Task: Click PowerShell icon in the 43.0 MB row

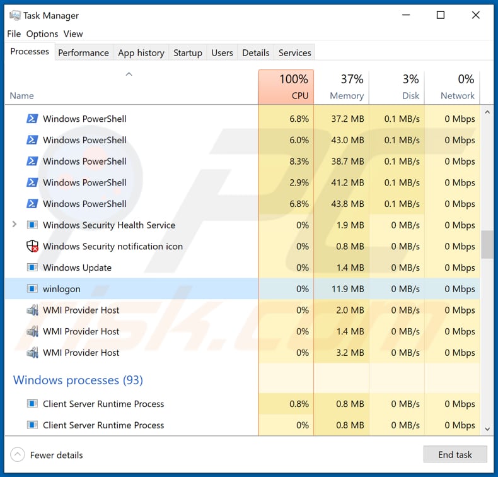Action: point(32,140)
